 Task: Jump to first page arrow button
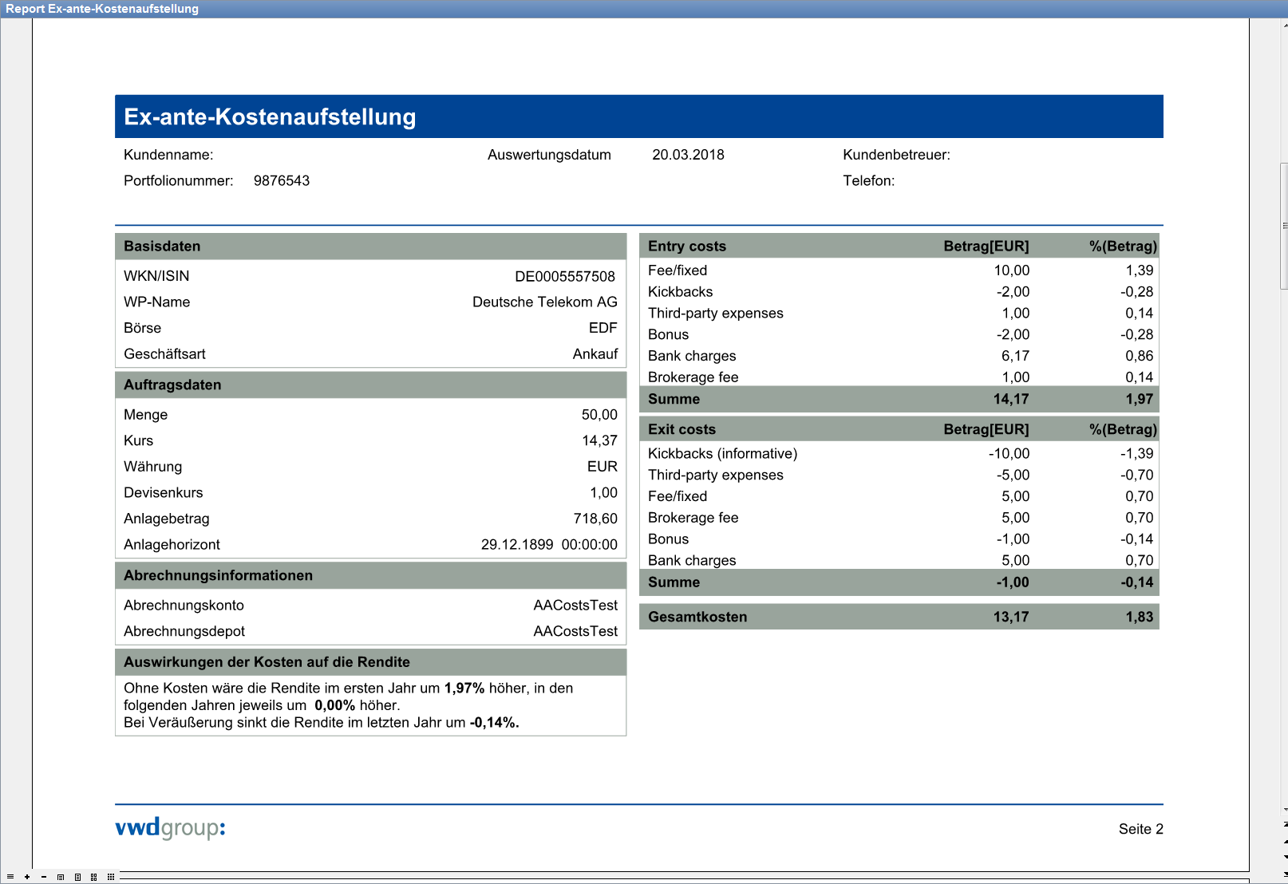click(1285, 824)
